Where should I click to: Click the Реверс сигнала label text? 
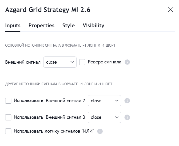(x=104, y=62)
